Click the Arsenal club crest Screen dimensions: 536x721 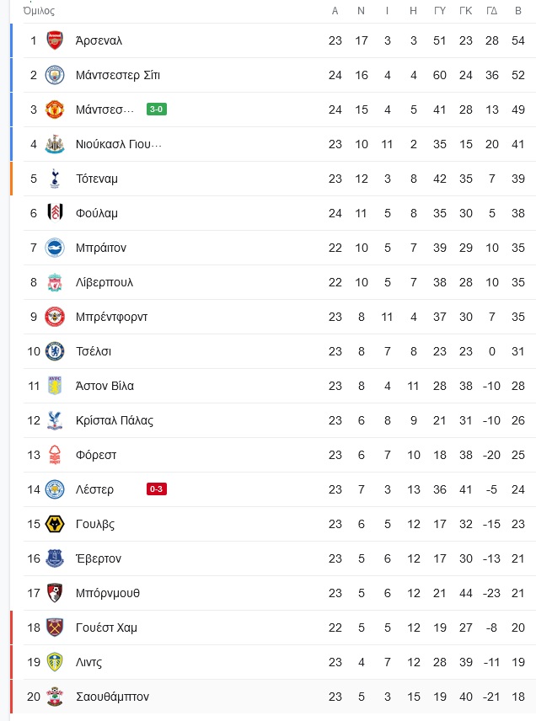tap(55, 40)
